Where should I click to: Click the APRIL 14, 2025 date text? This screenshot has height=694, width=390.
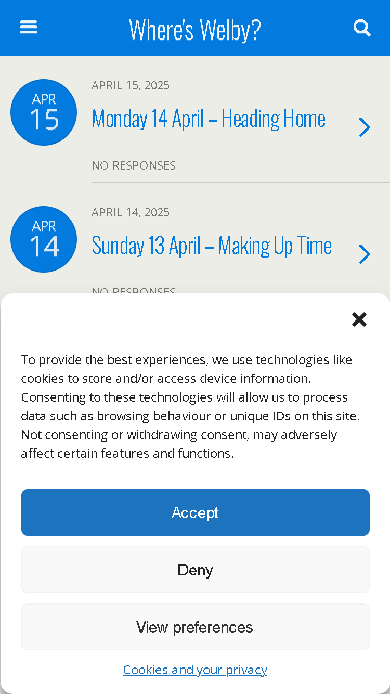coord(131,212)
